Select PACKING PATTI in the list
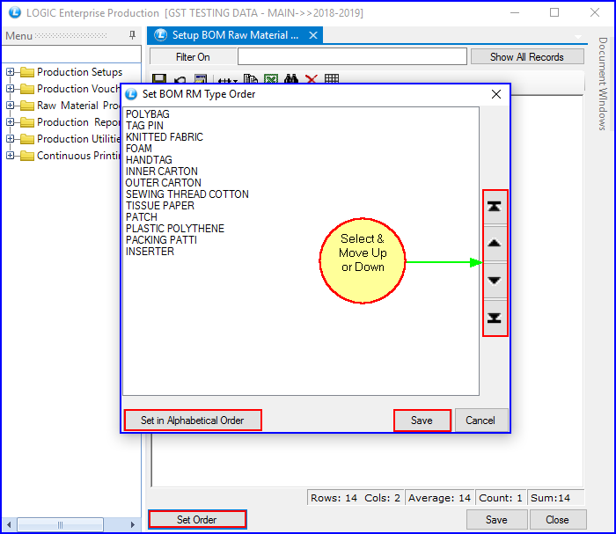 161,239
